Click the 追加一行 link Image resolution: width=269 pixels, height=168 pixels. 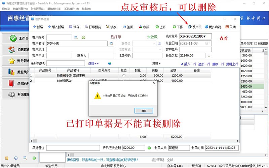204,64
